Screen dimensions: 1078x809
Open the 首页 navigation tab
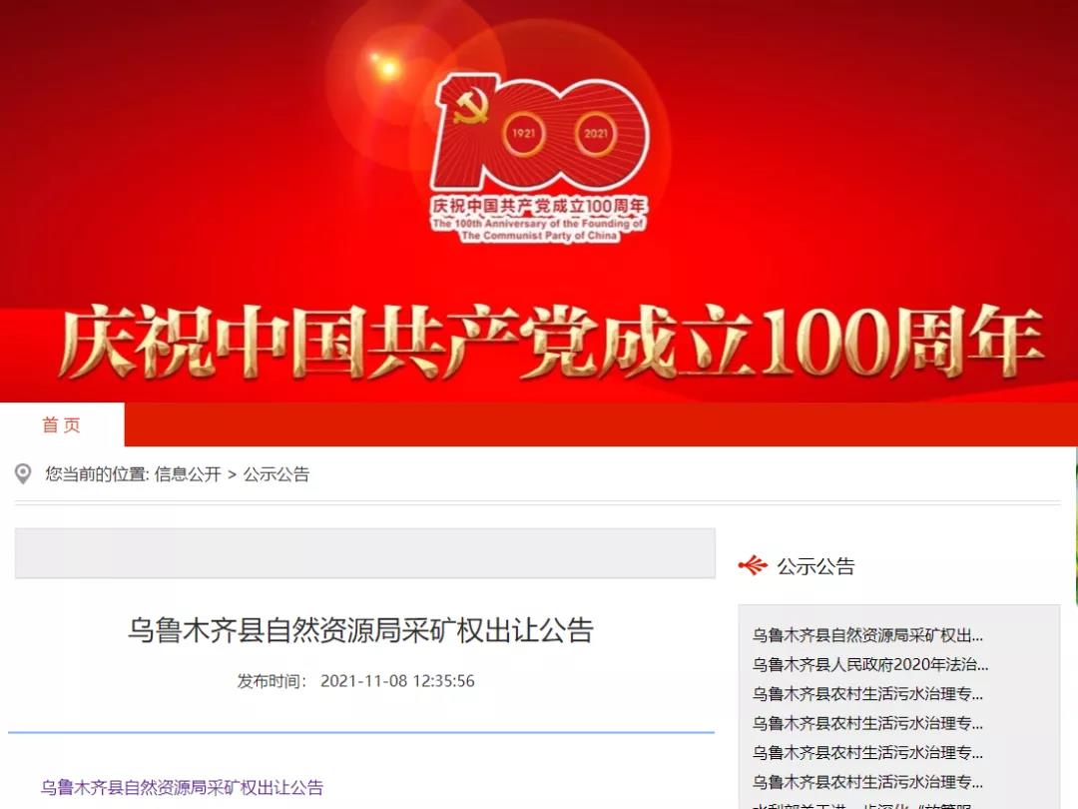(62, 425)
